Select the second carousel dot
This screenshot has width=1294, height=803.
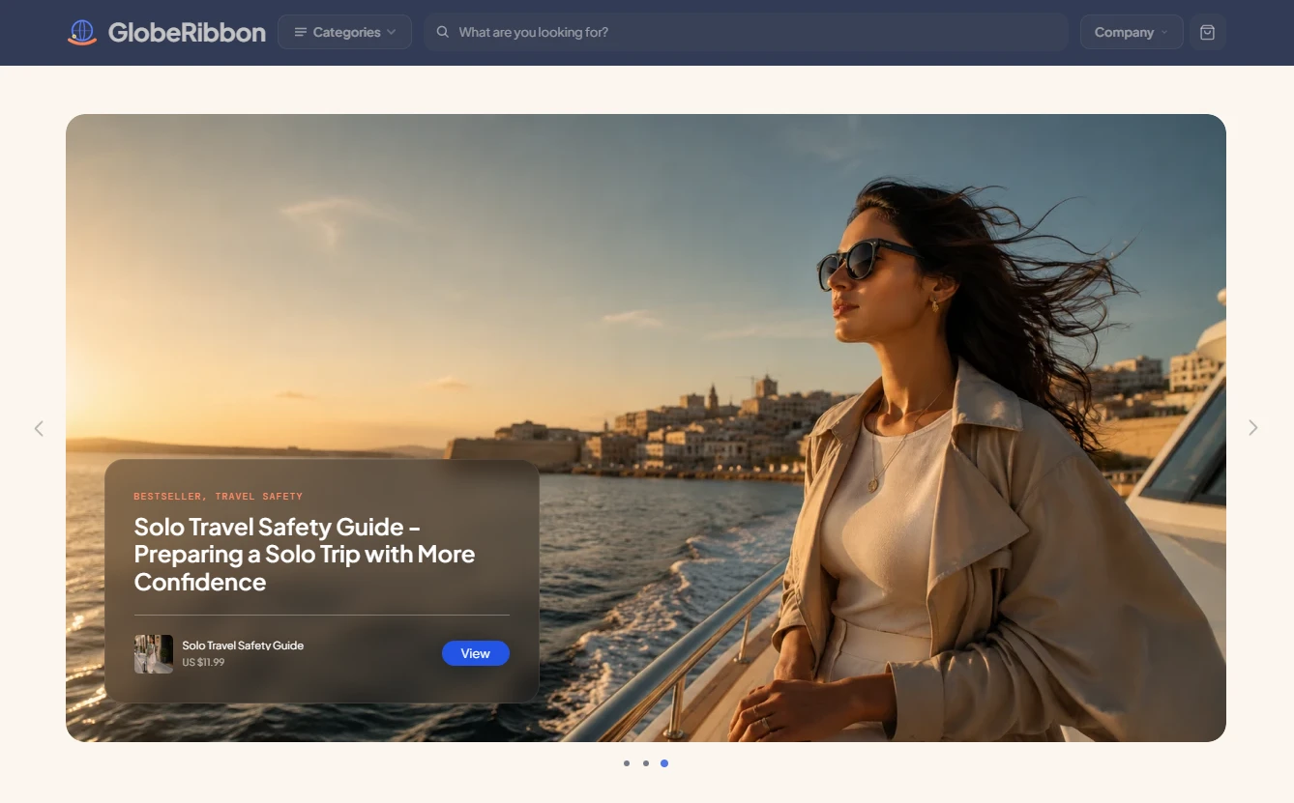646,763
